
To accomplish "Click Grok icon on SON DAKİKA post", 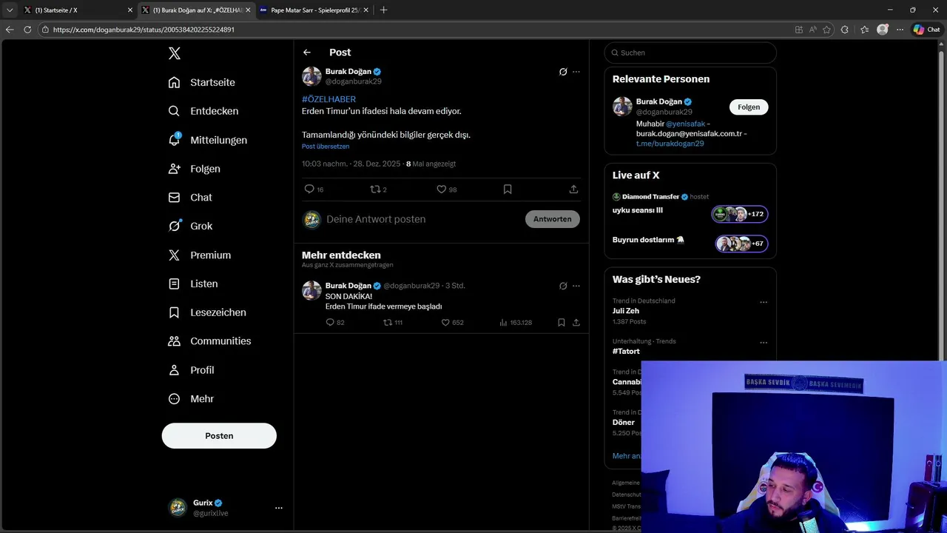I will pos(563,286).
